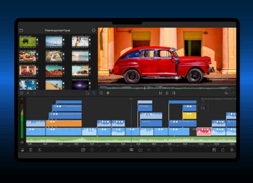Image resolution: width=253 pixels, height=183 pixels.
Task: Select the sailboat clip thumbnail
Action: coord(54,42)
